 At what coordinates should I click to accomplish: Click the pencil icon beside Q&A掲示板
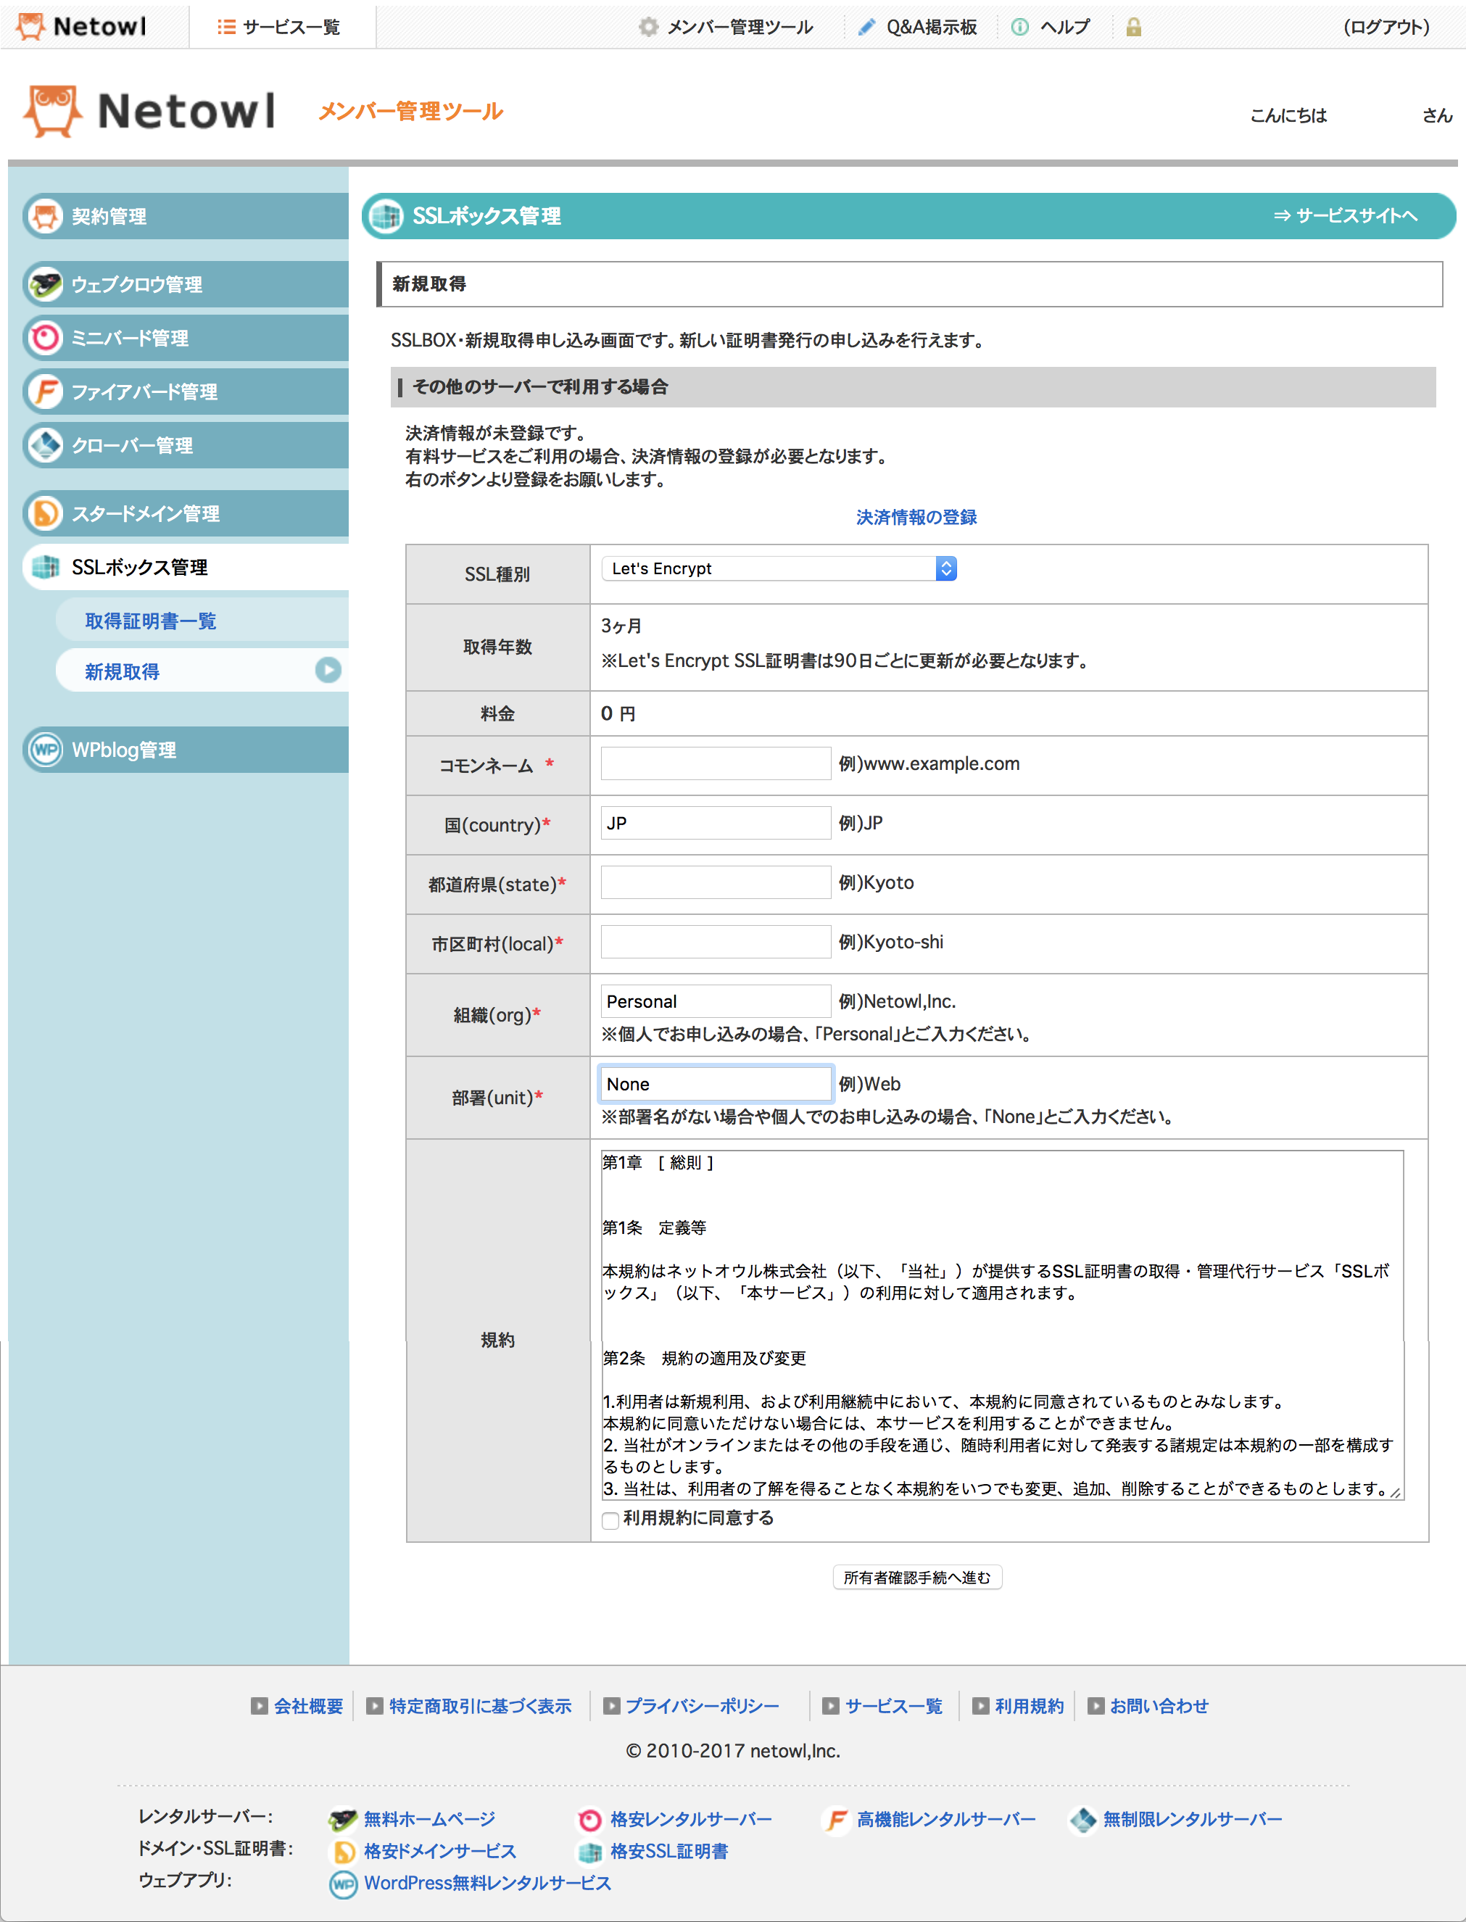(866, 27)
